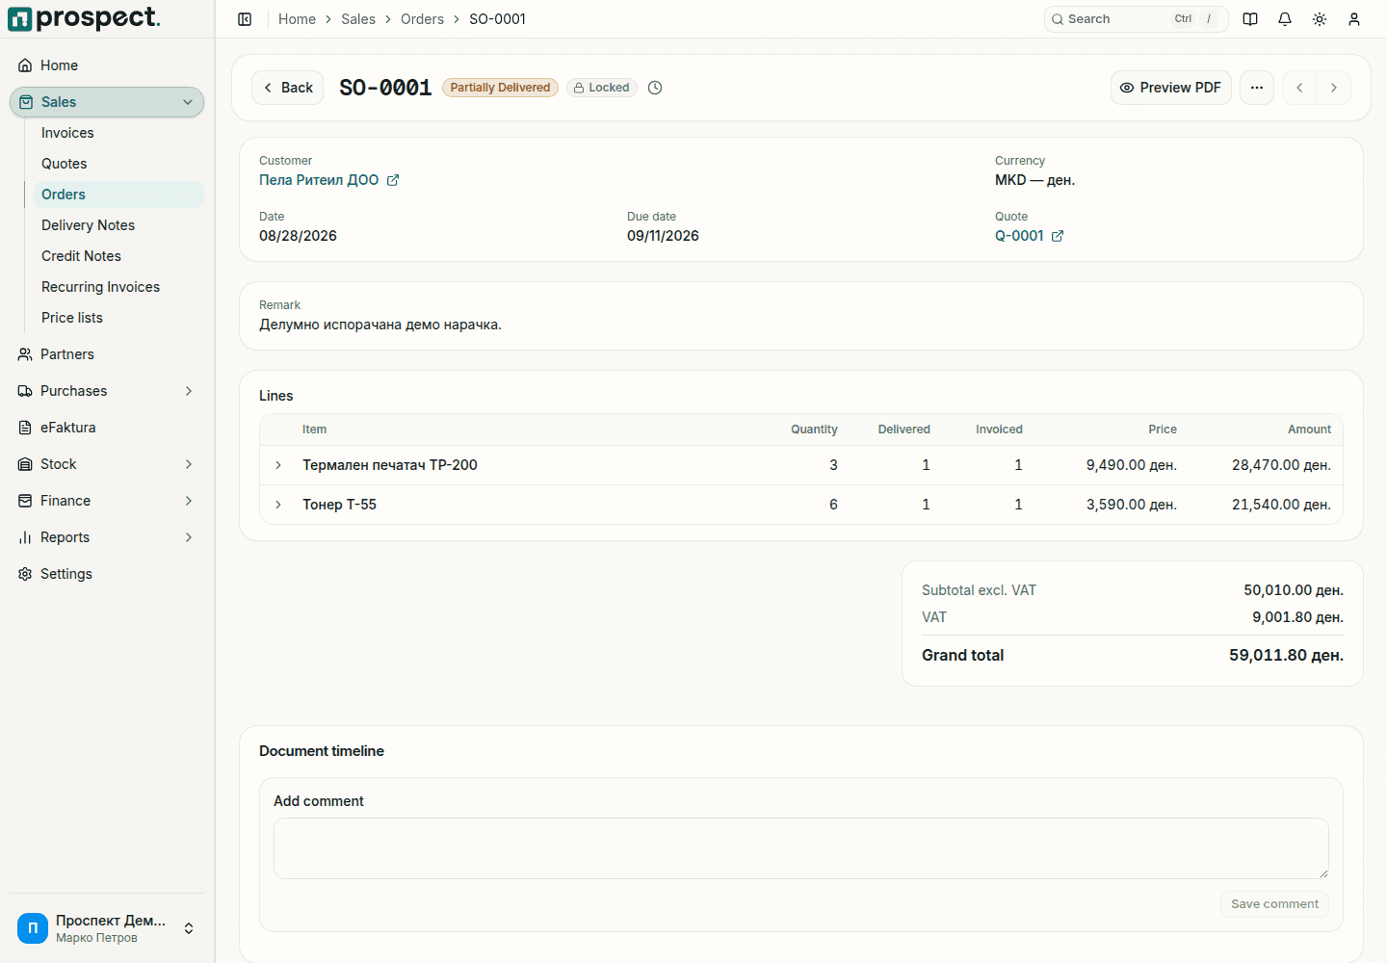Viewport: 1387px width, 963px height.
Task: Click the history clock icon next to Locked
Action: coord(655,88)
